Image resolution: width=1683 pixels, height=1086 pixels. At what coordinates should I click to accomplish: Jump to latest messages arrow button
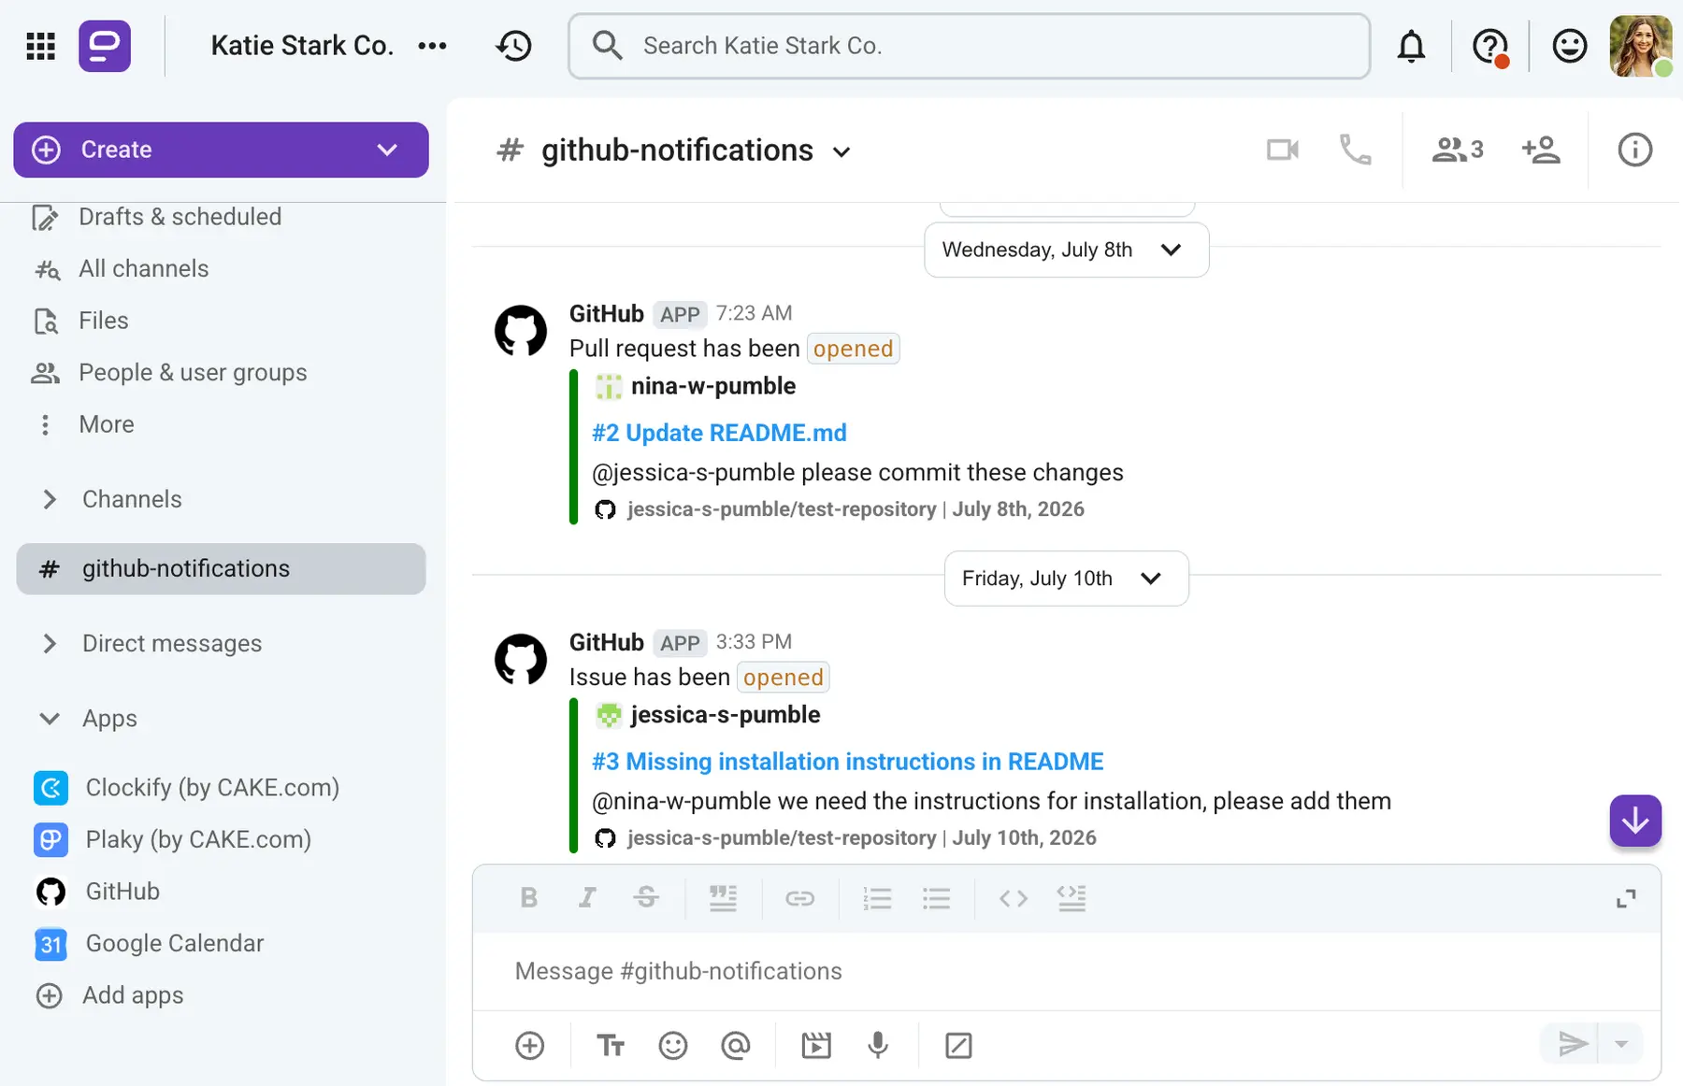(1634, 821)
